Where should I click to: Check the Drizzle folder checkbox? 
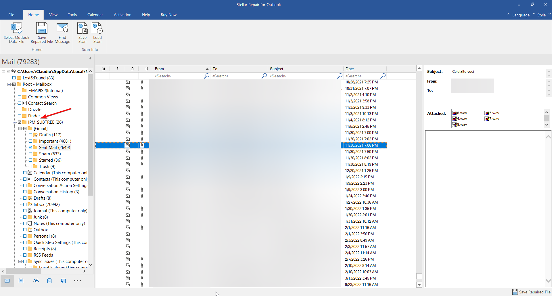pyautogui.click(x=20, y=110)
